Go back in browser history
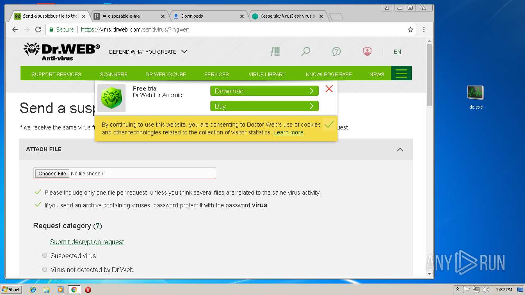525x295 pixels. pyautogui.click(x=15, y=29)
